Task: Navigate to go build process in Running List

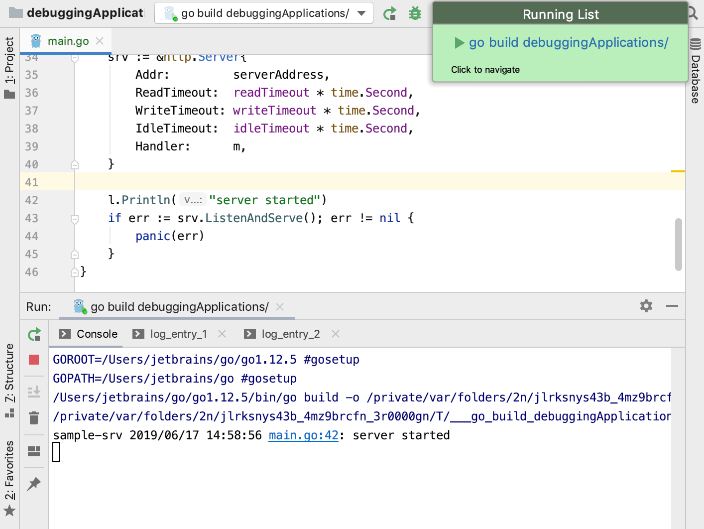Action: pyautogui.click(x=568, y=43)
